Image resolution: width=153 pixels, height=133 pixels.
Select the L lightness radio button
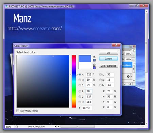tap(100, 74)
